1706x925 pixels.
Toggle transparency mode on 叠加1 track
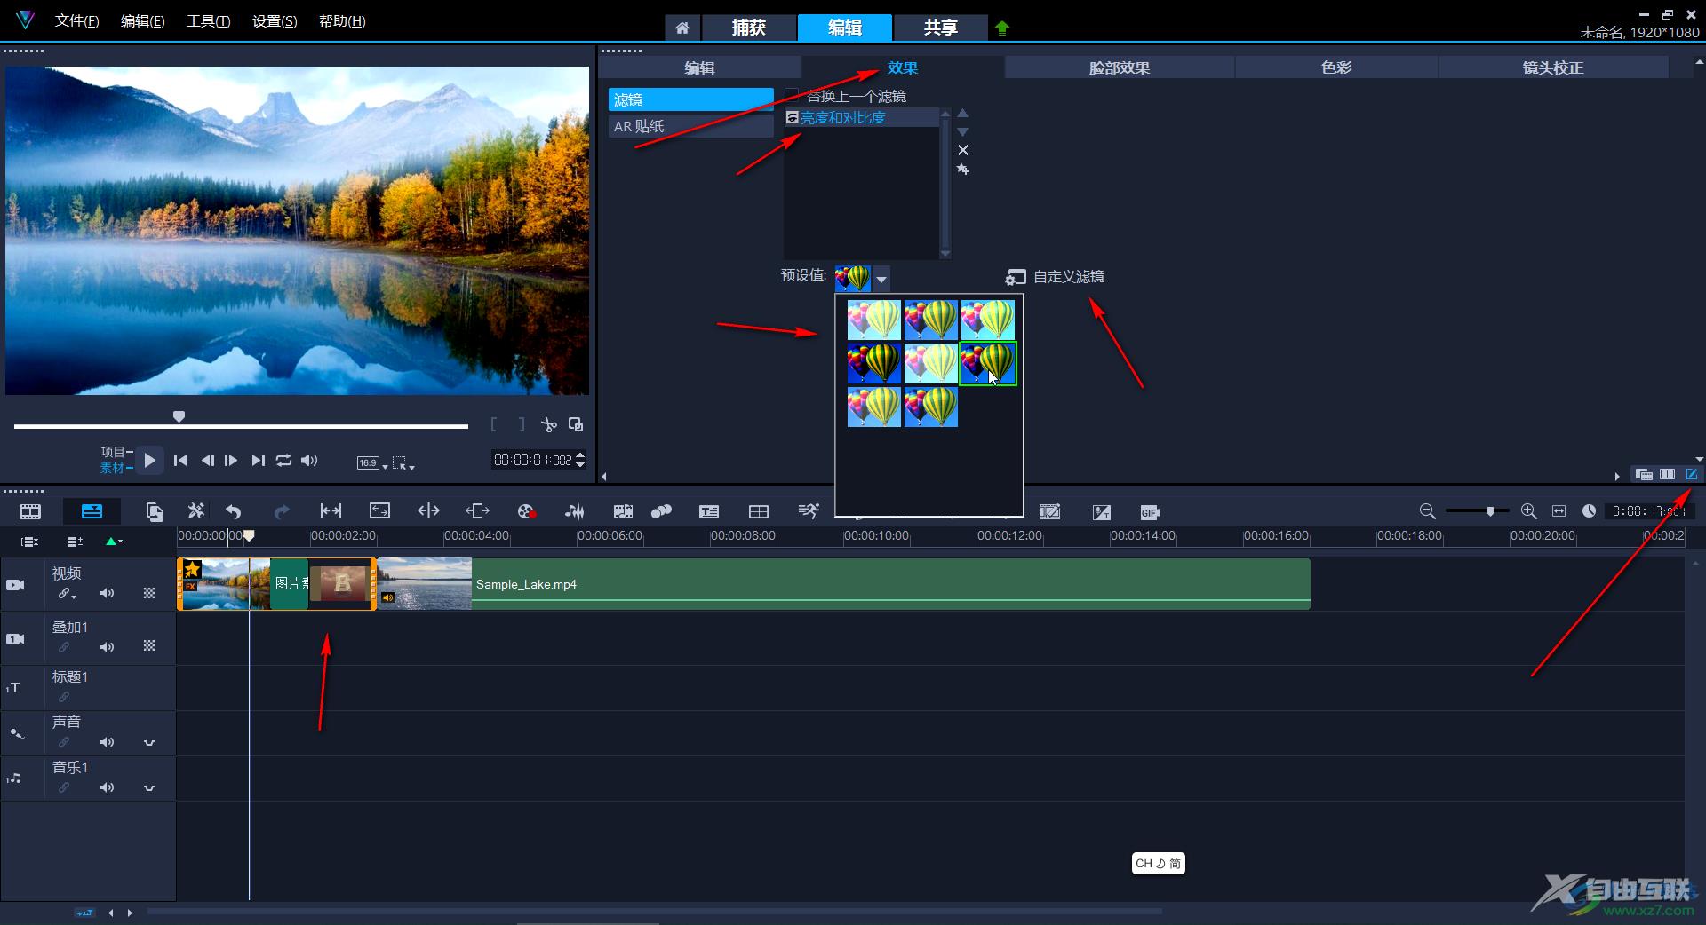click(149, 646)
